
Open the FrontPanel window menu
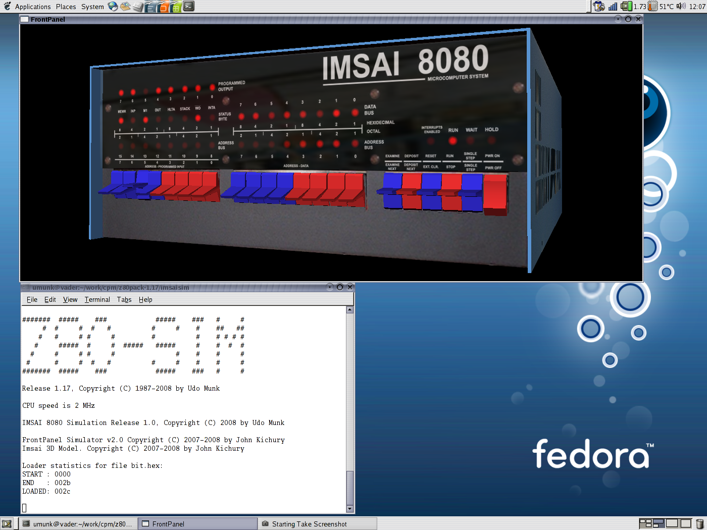24,19
